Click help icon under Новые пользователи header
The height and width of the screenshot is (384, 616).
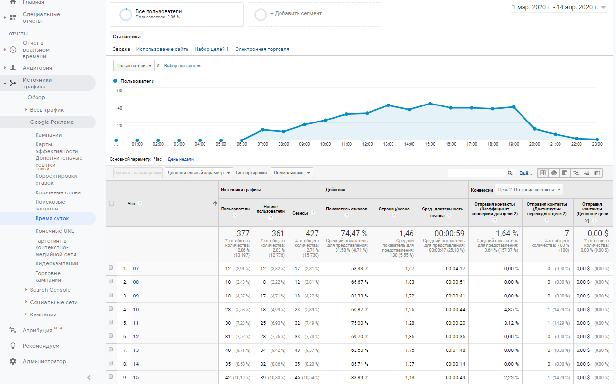[271, 218]
